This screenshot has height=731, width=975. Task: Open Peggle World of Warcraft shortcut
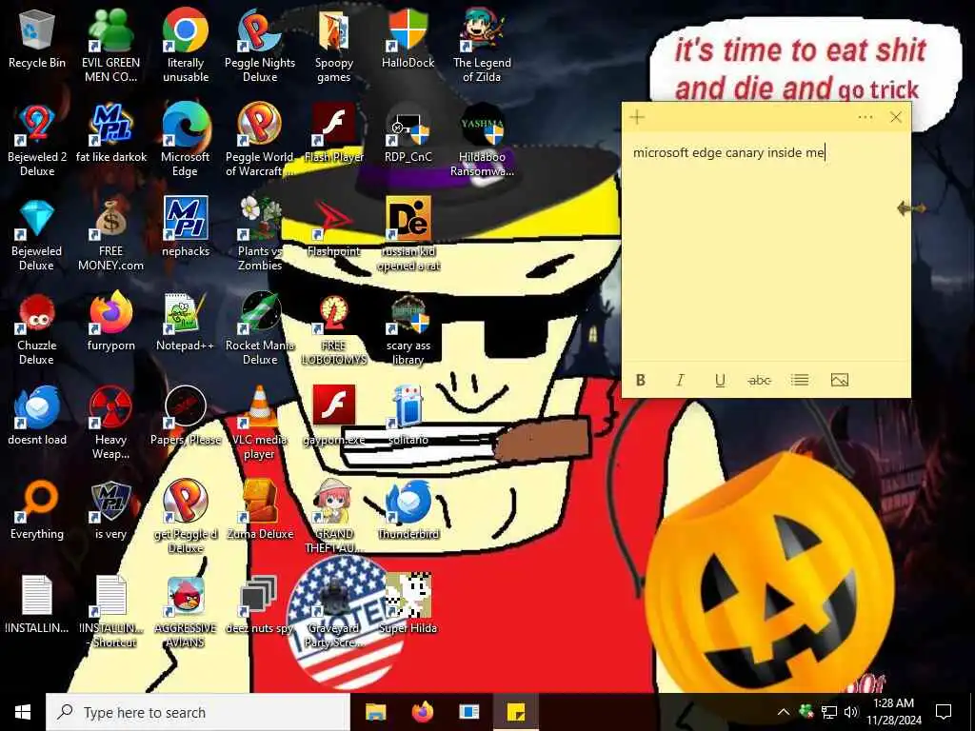260,140
